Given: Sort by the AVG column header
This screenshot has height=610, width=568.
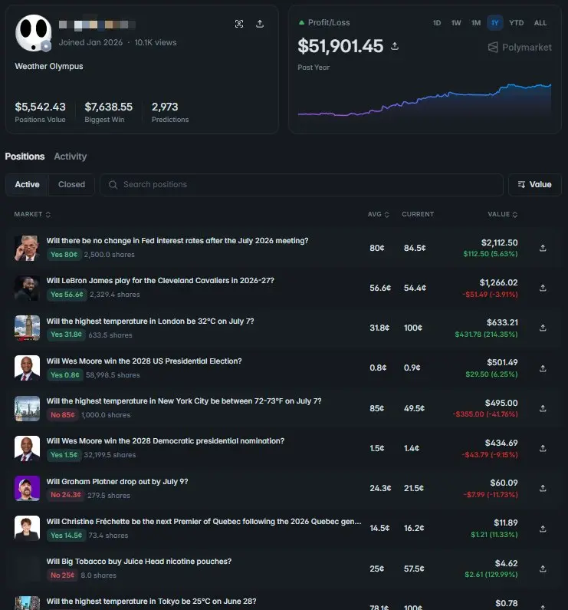Looking at the screenshot, I should point(378,214).
